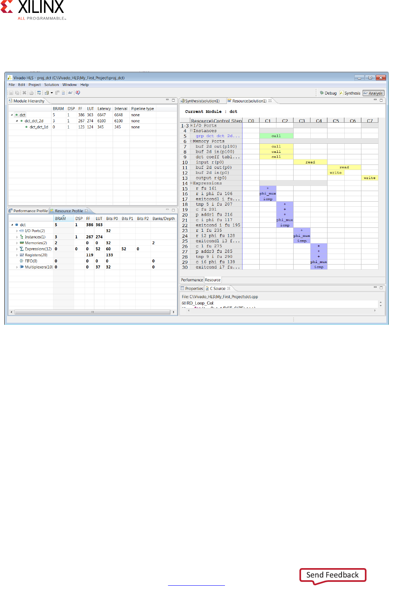Screen dimensions: 393x590
Task: Click the Send Feedback button
Action: click(x=333, y=575)
